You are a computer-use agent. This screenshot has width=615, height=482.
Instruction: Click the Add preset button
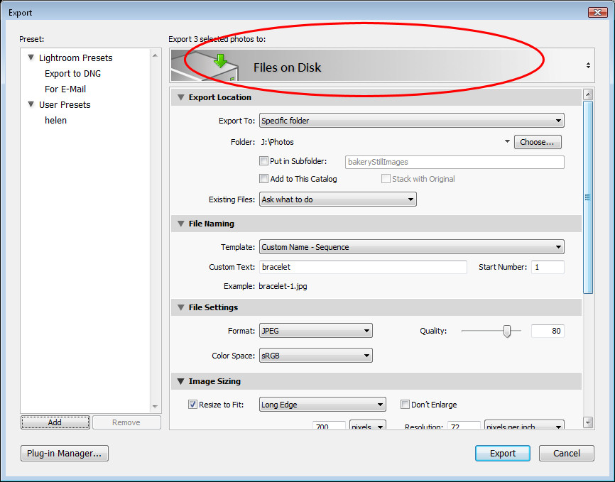tap(55, 422)
